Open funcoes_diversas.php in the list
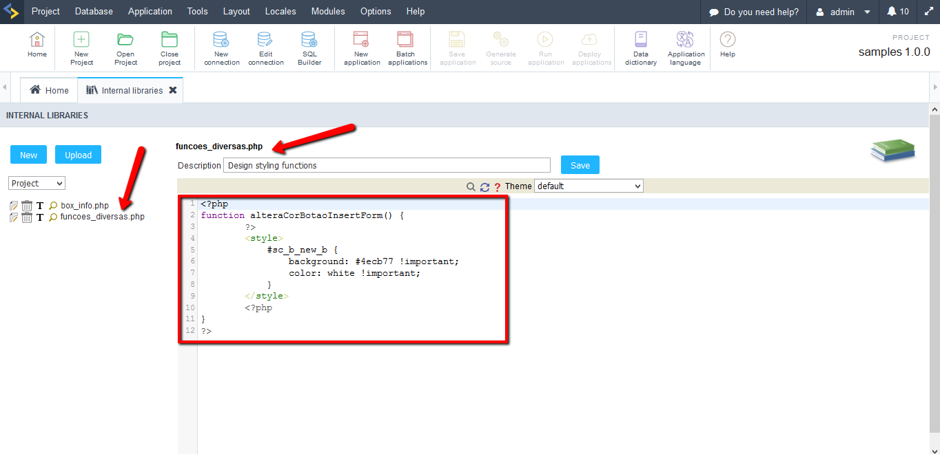This screenshot has width=940, height=454. point(103,217)
